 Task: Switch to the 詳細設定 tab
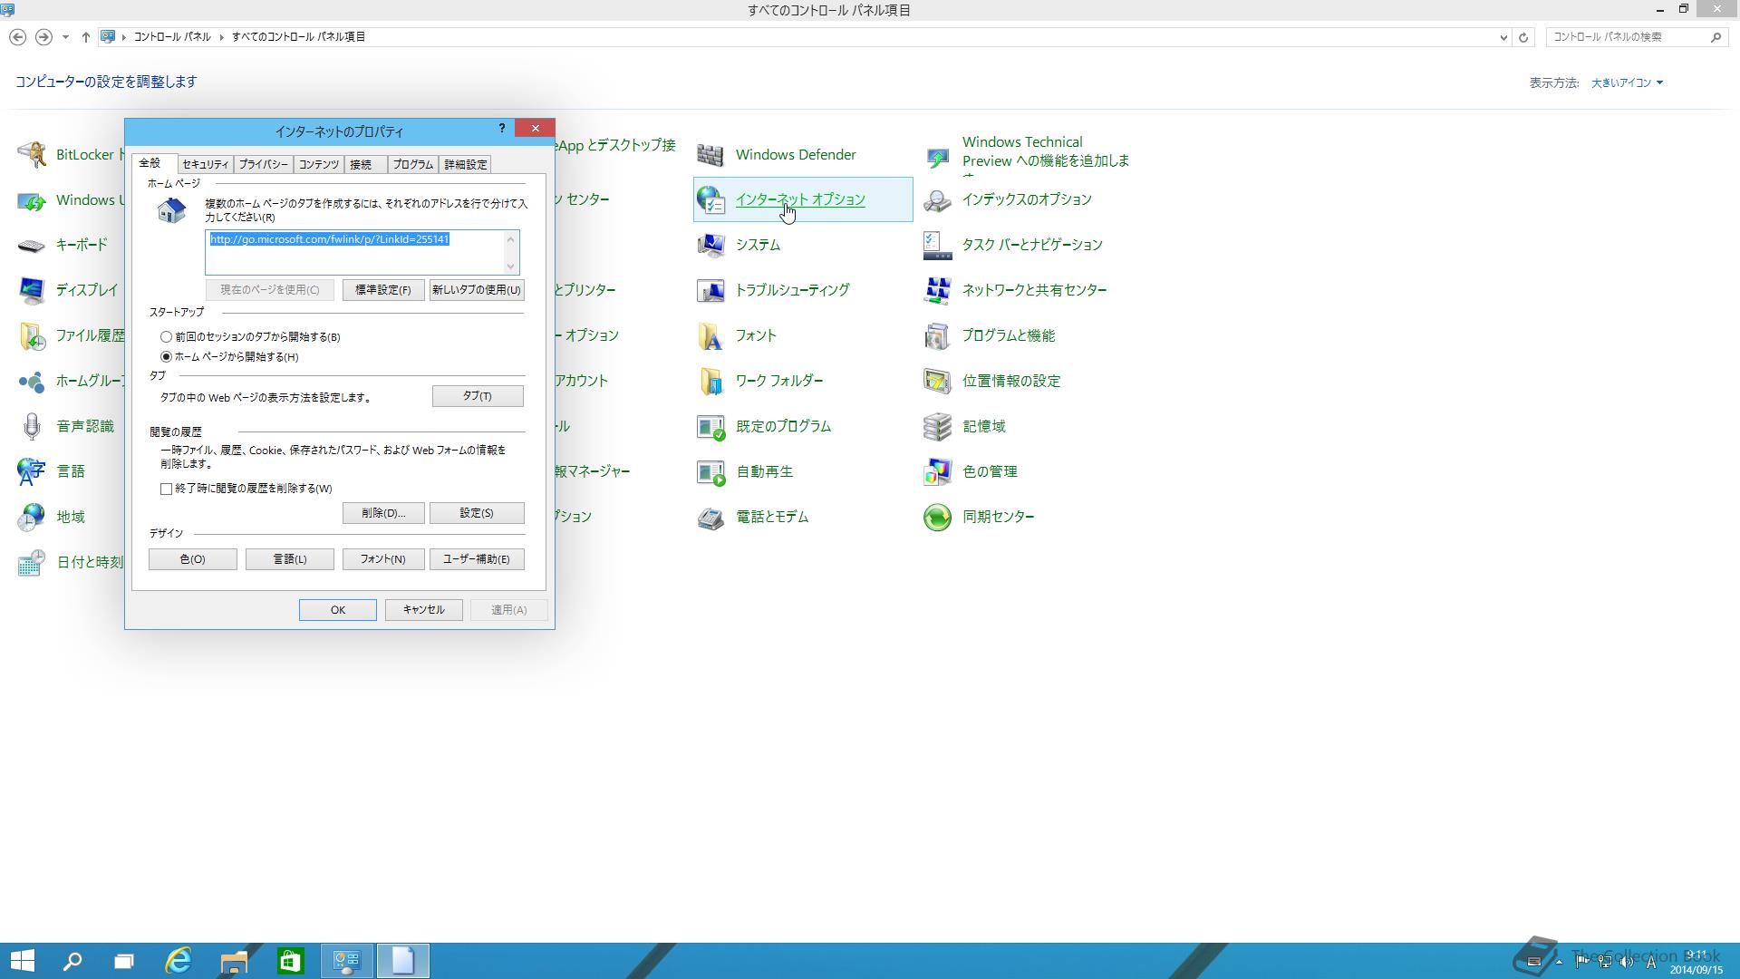[x=466, y=165]
